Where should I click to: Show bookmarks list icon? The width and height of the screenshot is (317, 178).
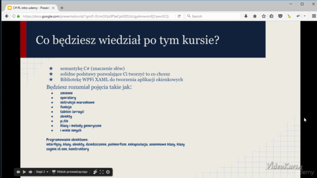271,16
